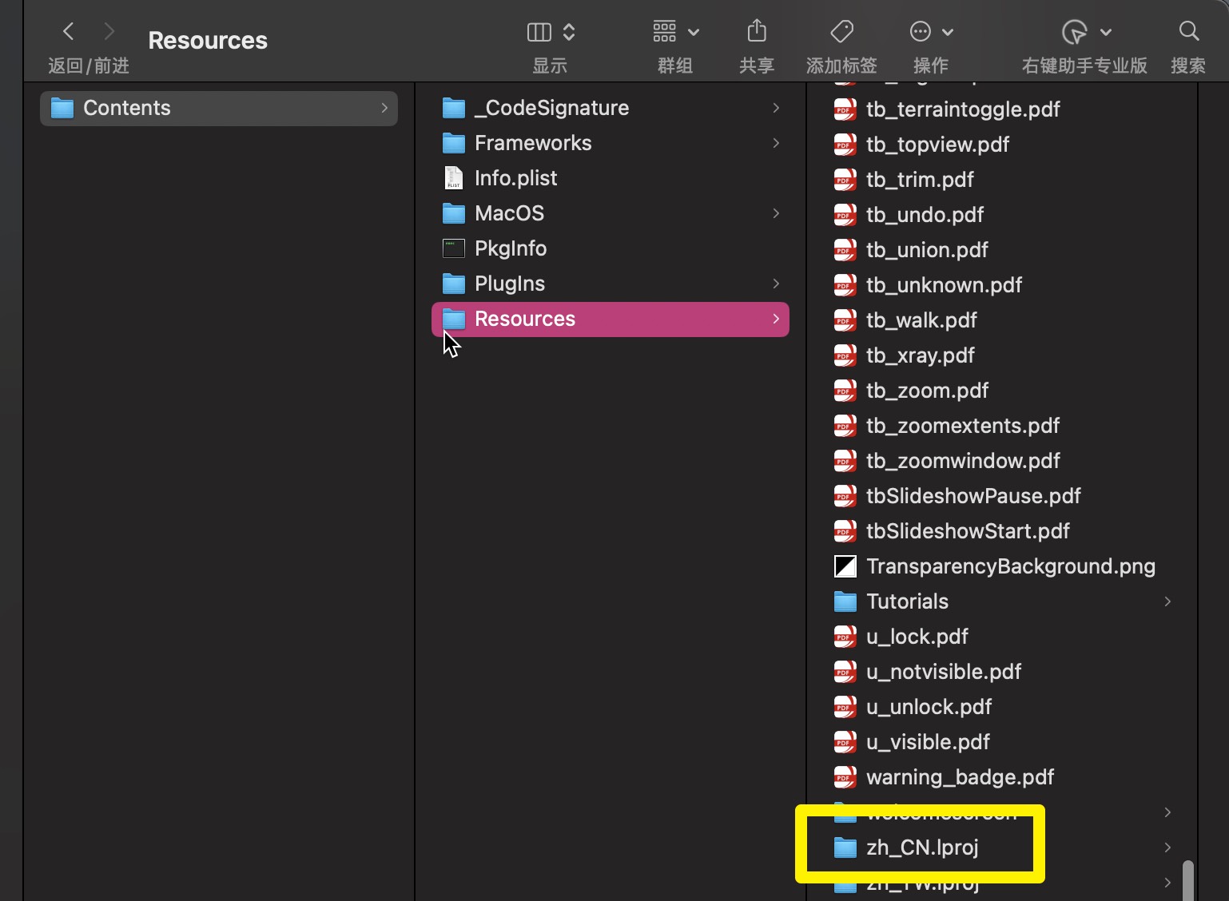Expand the Tutorials folder chevron
The image size is (1229, 901).
coord(1167,601)
